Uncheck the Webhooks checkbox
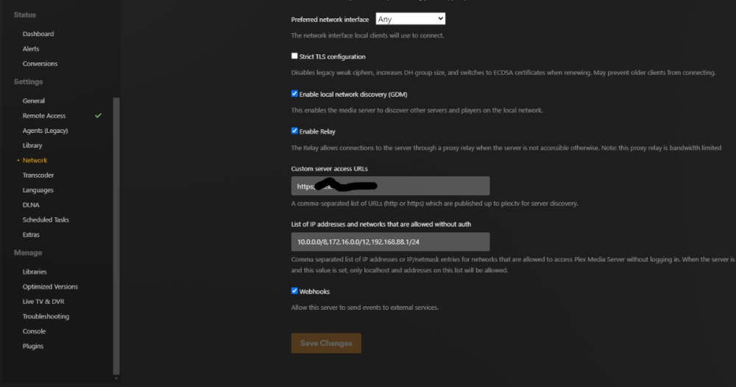 coord(294,291)
